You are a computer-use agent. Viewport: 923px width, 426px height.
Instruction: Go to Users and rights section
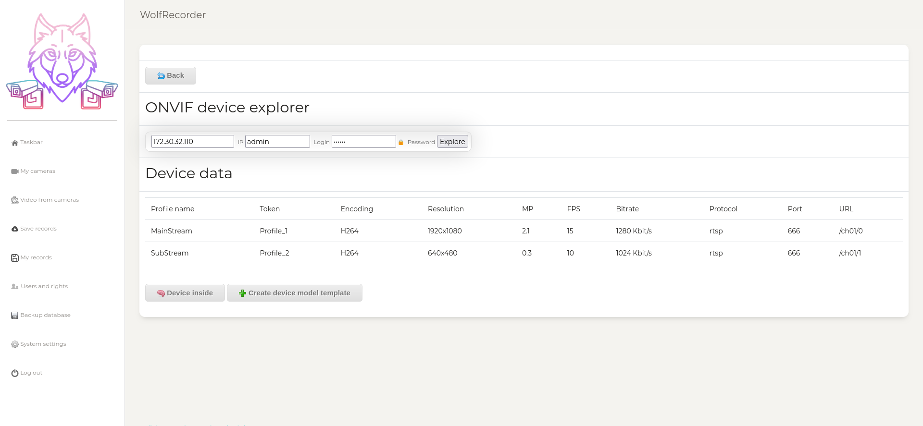tap(44, 286)
